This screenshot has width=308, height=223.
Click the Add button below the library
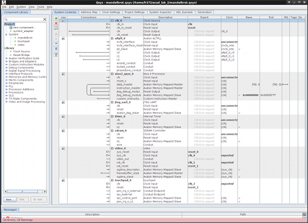38,199
